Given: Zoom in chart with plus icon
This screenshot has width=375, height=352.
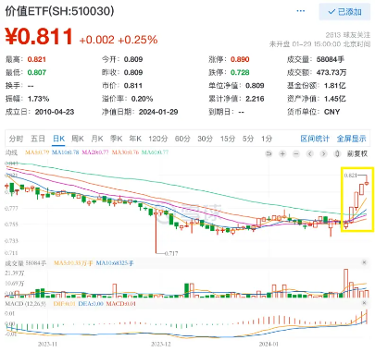Looking at the screenshot, I should pos(282,153).
